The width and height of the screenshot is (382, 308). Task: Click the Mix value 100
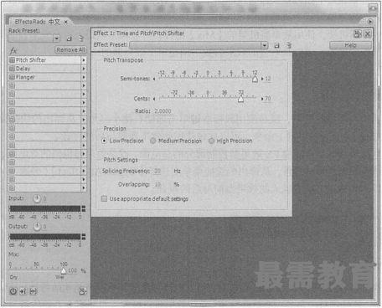tap(72, 270)
